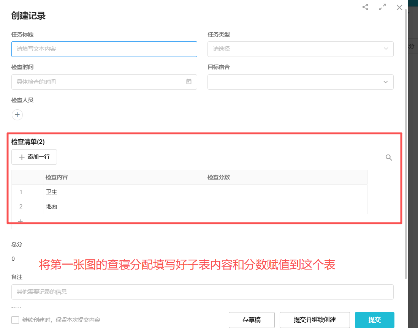Image resolution: width=418 pixels, height=328 pixels.
Task: Click the plus icon below table rows
Action: click(x=21, y=221)
